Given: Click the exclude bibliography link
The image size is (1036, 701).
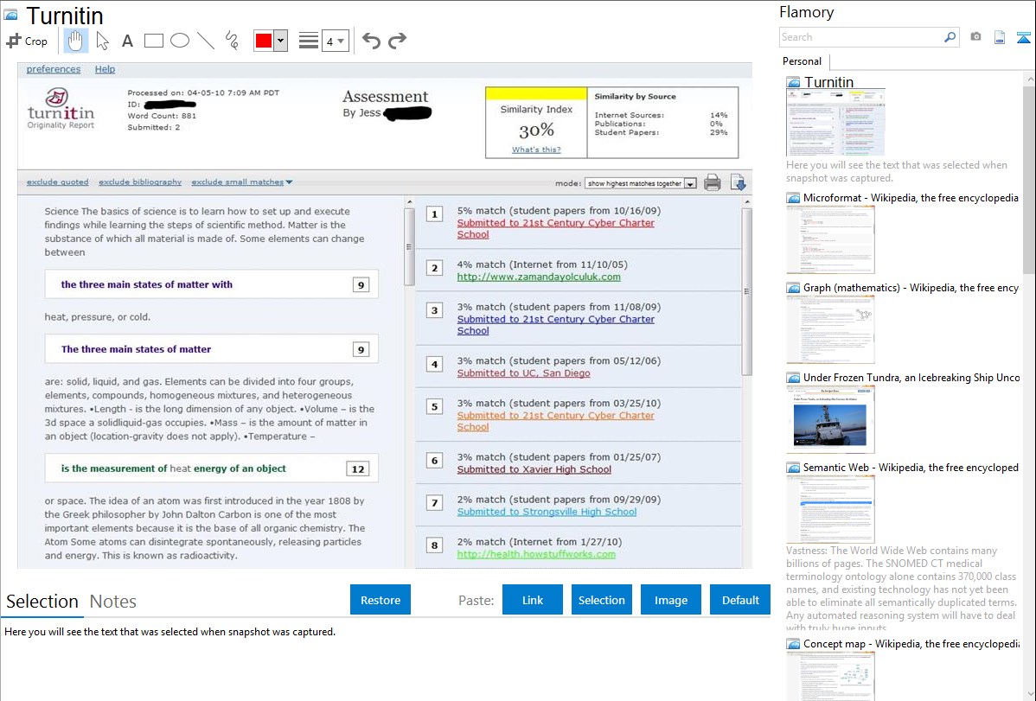Looking at the screenshot, I should click(x=140, y=182).
